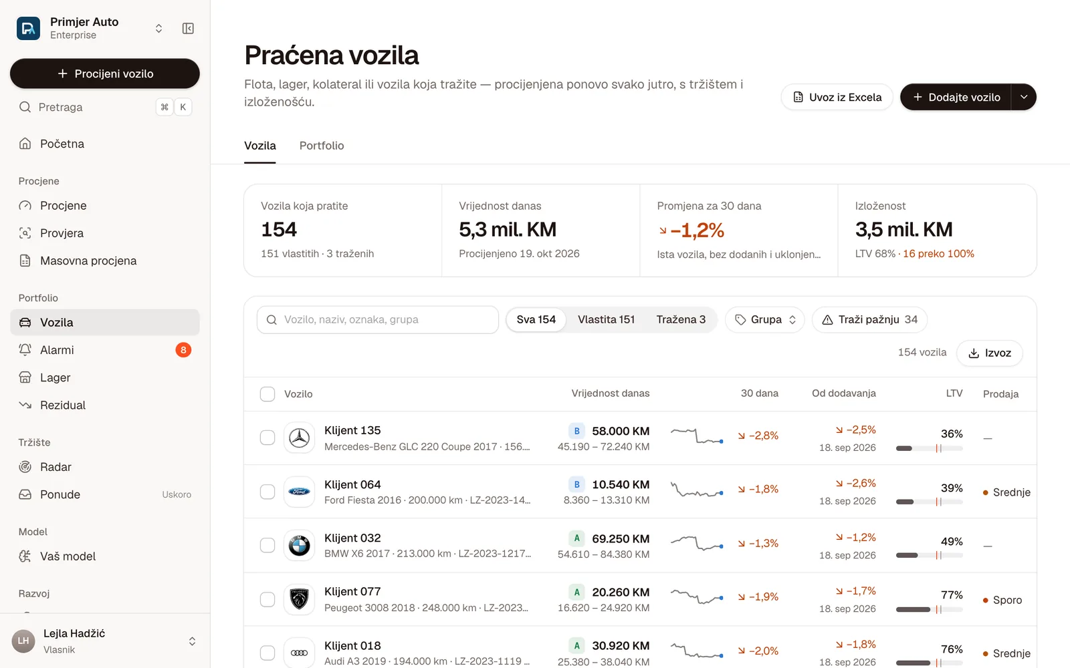
Task: Check the Klijent 032 row checkbox
Action: tap(267, 545)
